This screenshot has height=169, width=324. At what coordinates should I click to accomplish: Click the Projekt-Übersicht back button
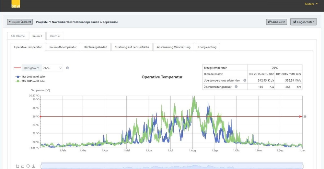pos(20,22)
